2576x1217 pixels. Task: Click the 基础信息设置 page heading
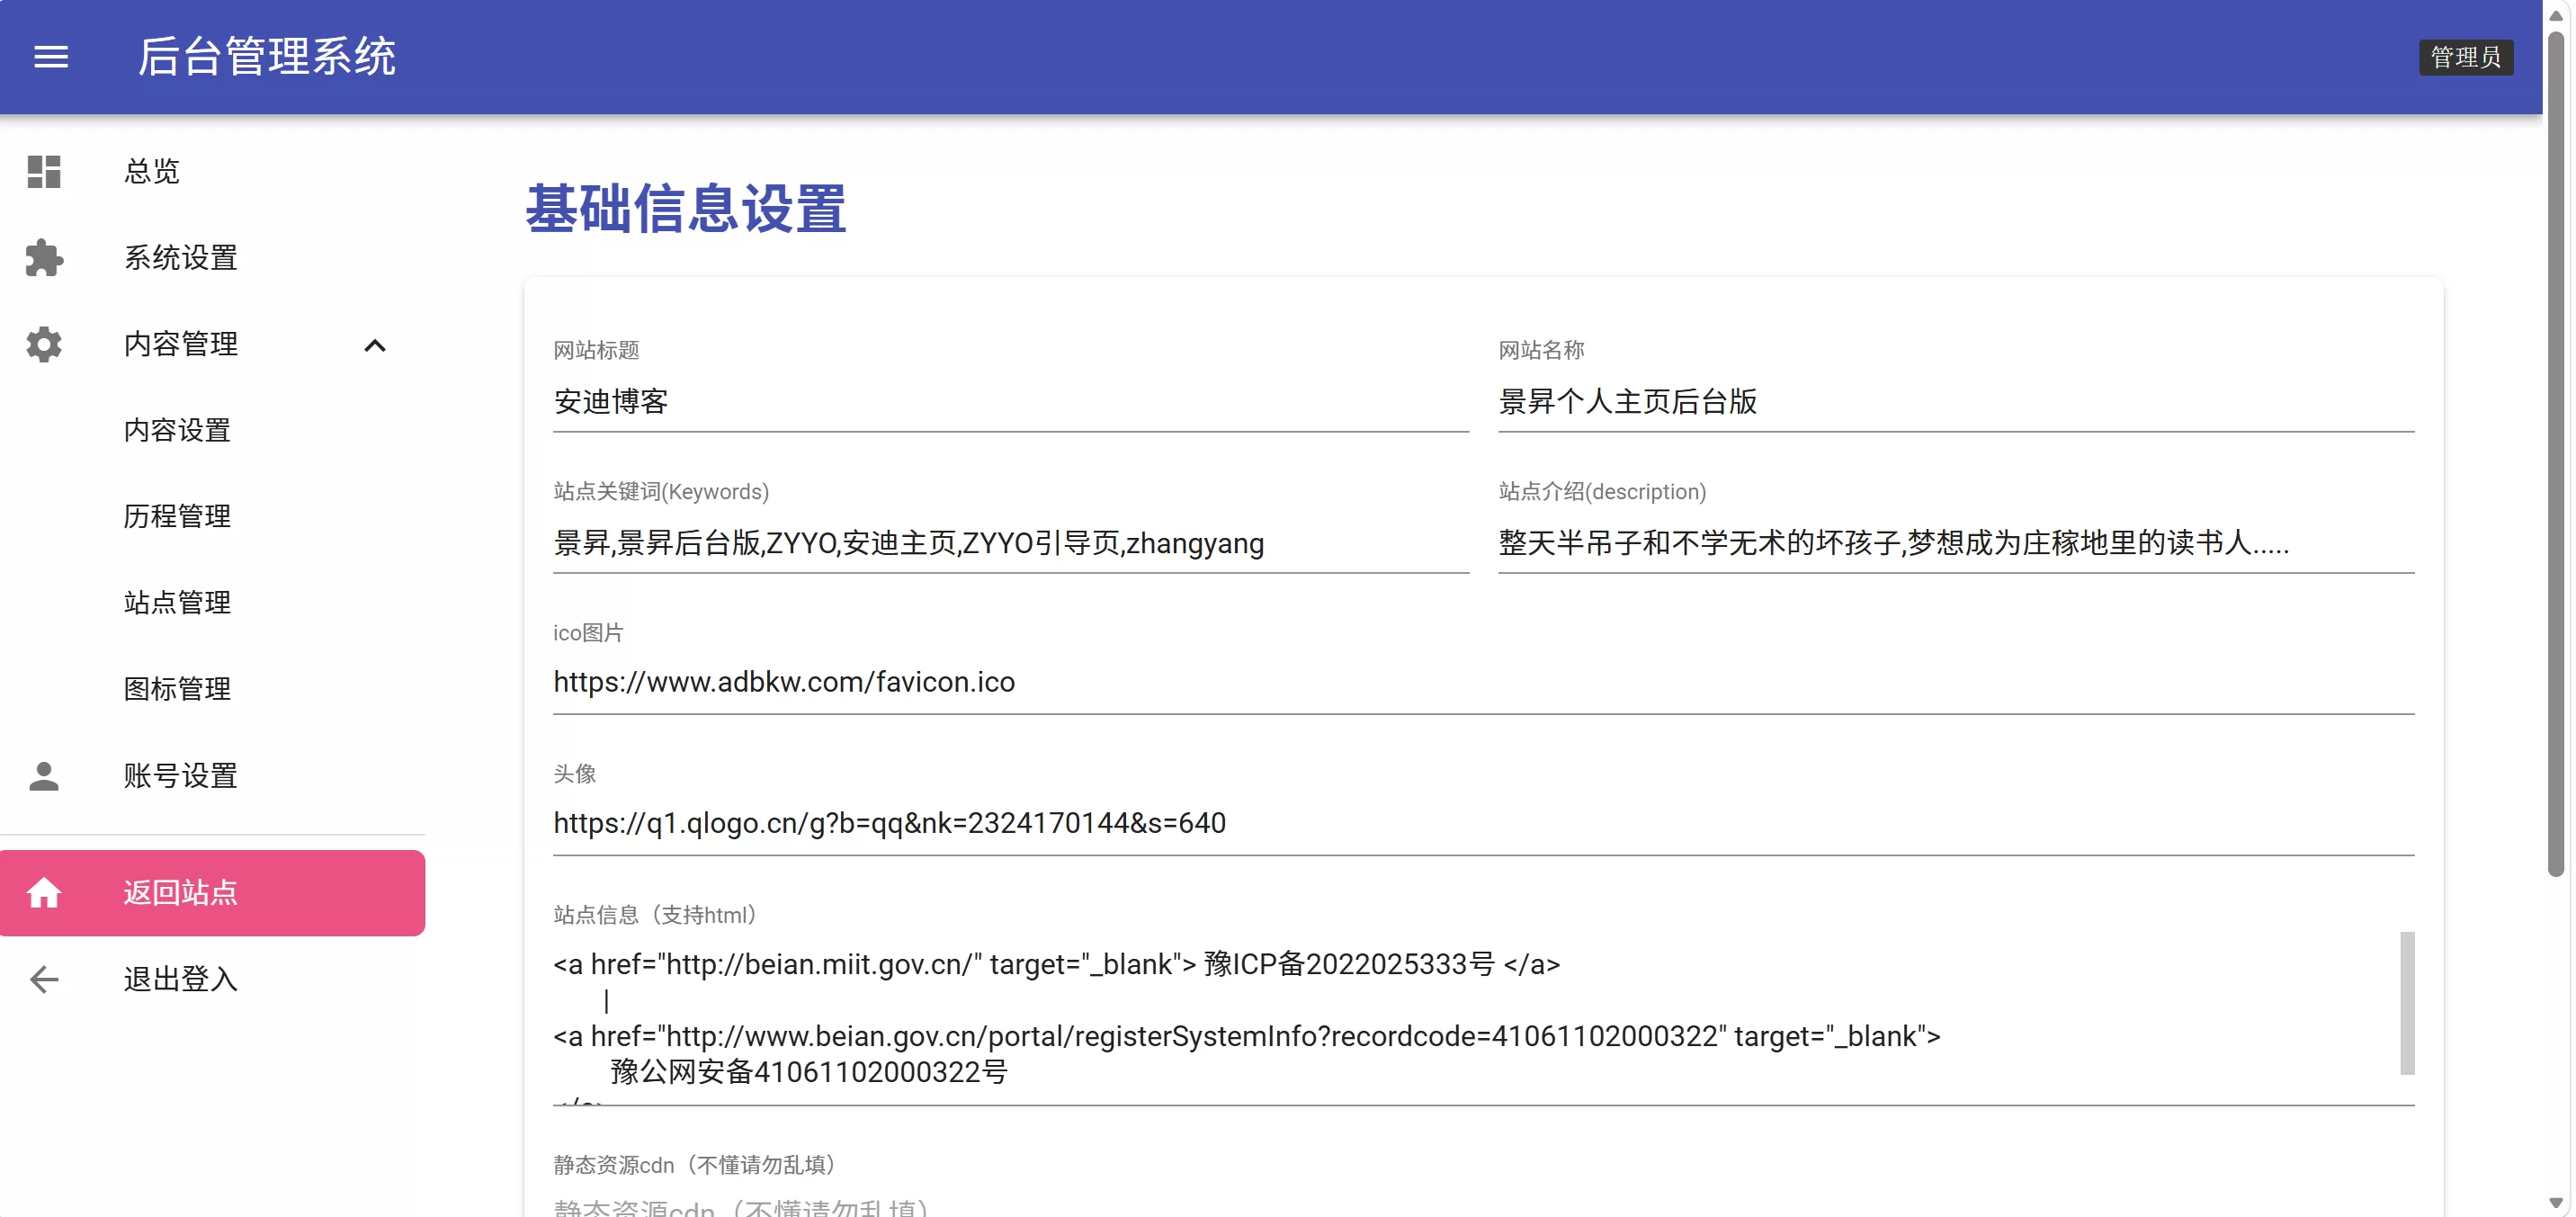[686, 209]
